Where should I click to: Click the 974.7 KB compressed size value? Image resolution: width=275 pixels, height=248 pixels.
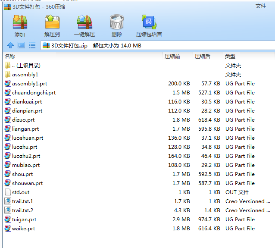pyautogui.click(x=209, y=220)
